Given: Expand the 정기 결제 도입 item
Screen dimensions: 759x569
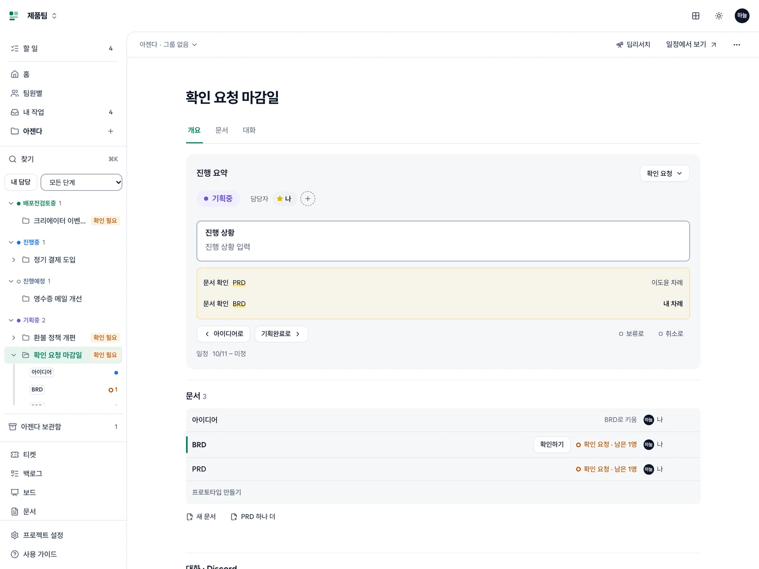Looking at the screenshot, I should (x=14, y=260).
